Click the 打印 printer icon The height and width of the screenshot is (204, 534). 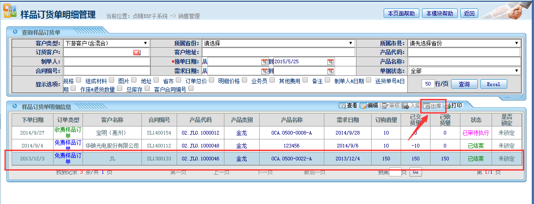447,106
